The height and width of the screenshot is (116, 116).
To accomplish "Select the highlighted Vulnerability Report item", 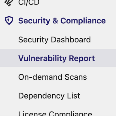I will point(58,58).
